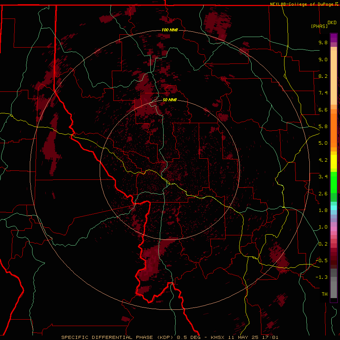
Task: Click the 5.8 scale value
Action: (323, 127)
